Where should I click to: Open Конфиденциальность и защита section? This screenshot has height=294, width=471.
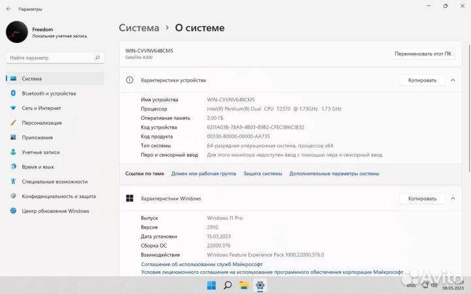(x=55, y=196)
